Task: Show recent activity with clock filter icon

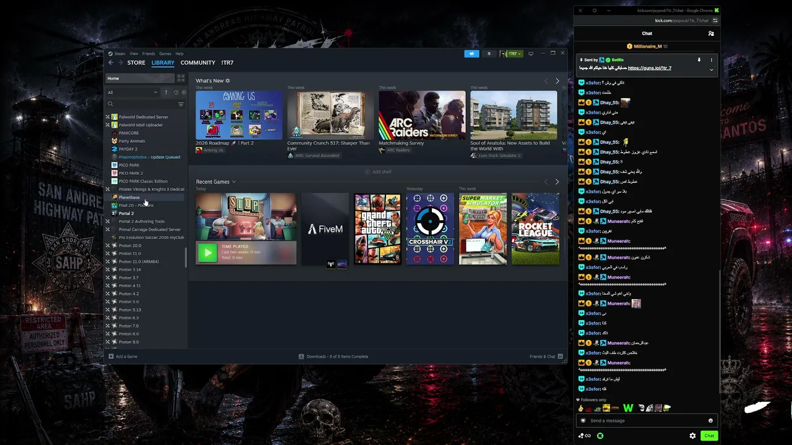Action: [x=176, y=93]
